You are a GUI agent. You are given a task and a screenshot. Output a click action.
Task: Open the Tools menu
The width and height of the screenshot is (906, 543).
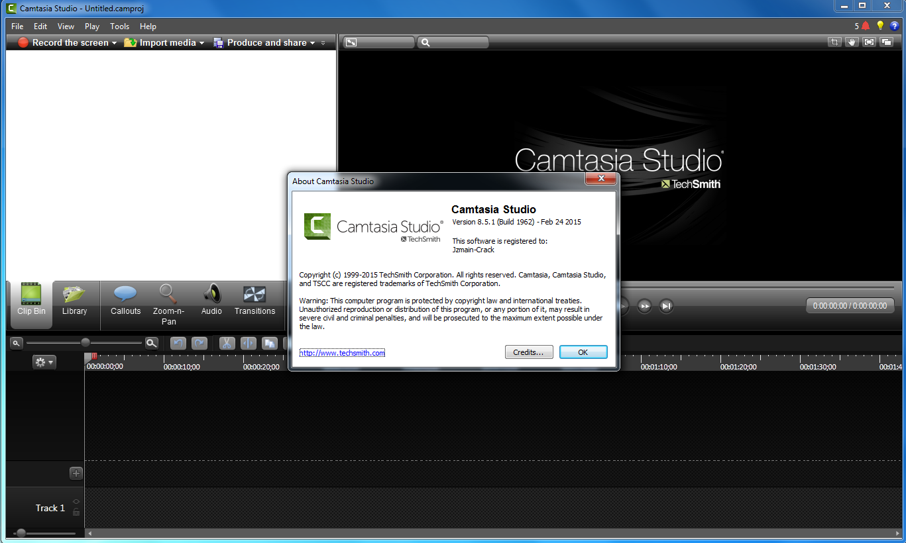[120, 26]
